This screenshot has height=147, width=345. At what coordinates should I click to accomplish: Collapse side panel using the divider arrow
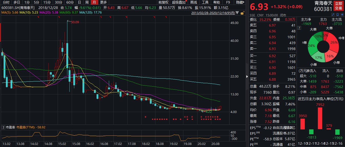click(247, 76)
